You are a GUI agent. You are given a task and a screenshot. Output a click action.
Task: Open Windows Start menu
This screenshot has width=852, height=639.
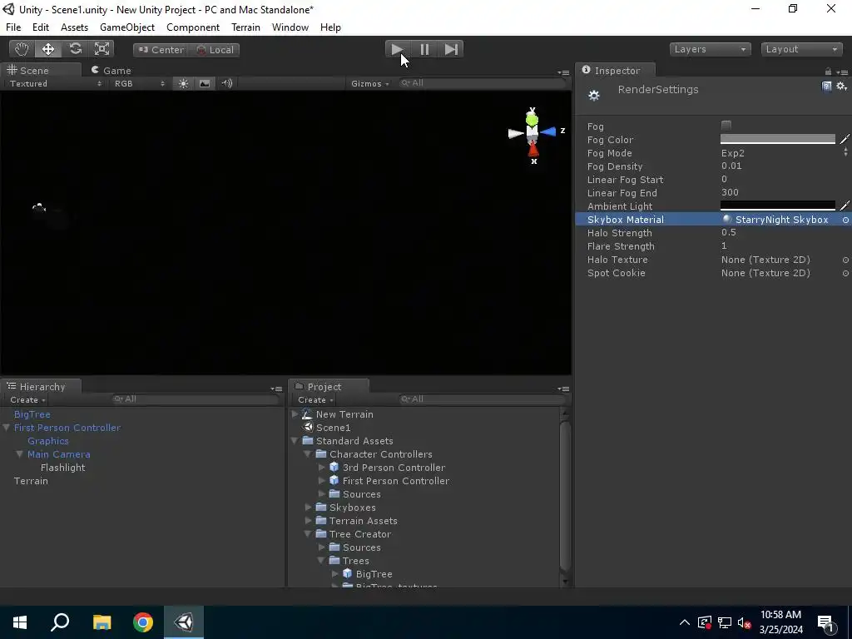pyautogui.click(x=20, y=622)
